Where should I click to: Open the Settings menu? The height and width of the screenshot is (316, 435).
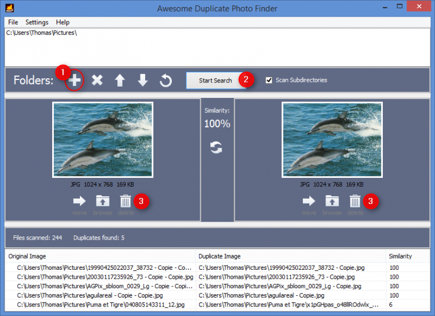37,22
